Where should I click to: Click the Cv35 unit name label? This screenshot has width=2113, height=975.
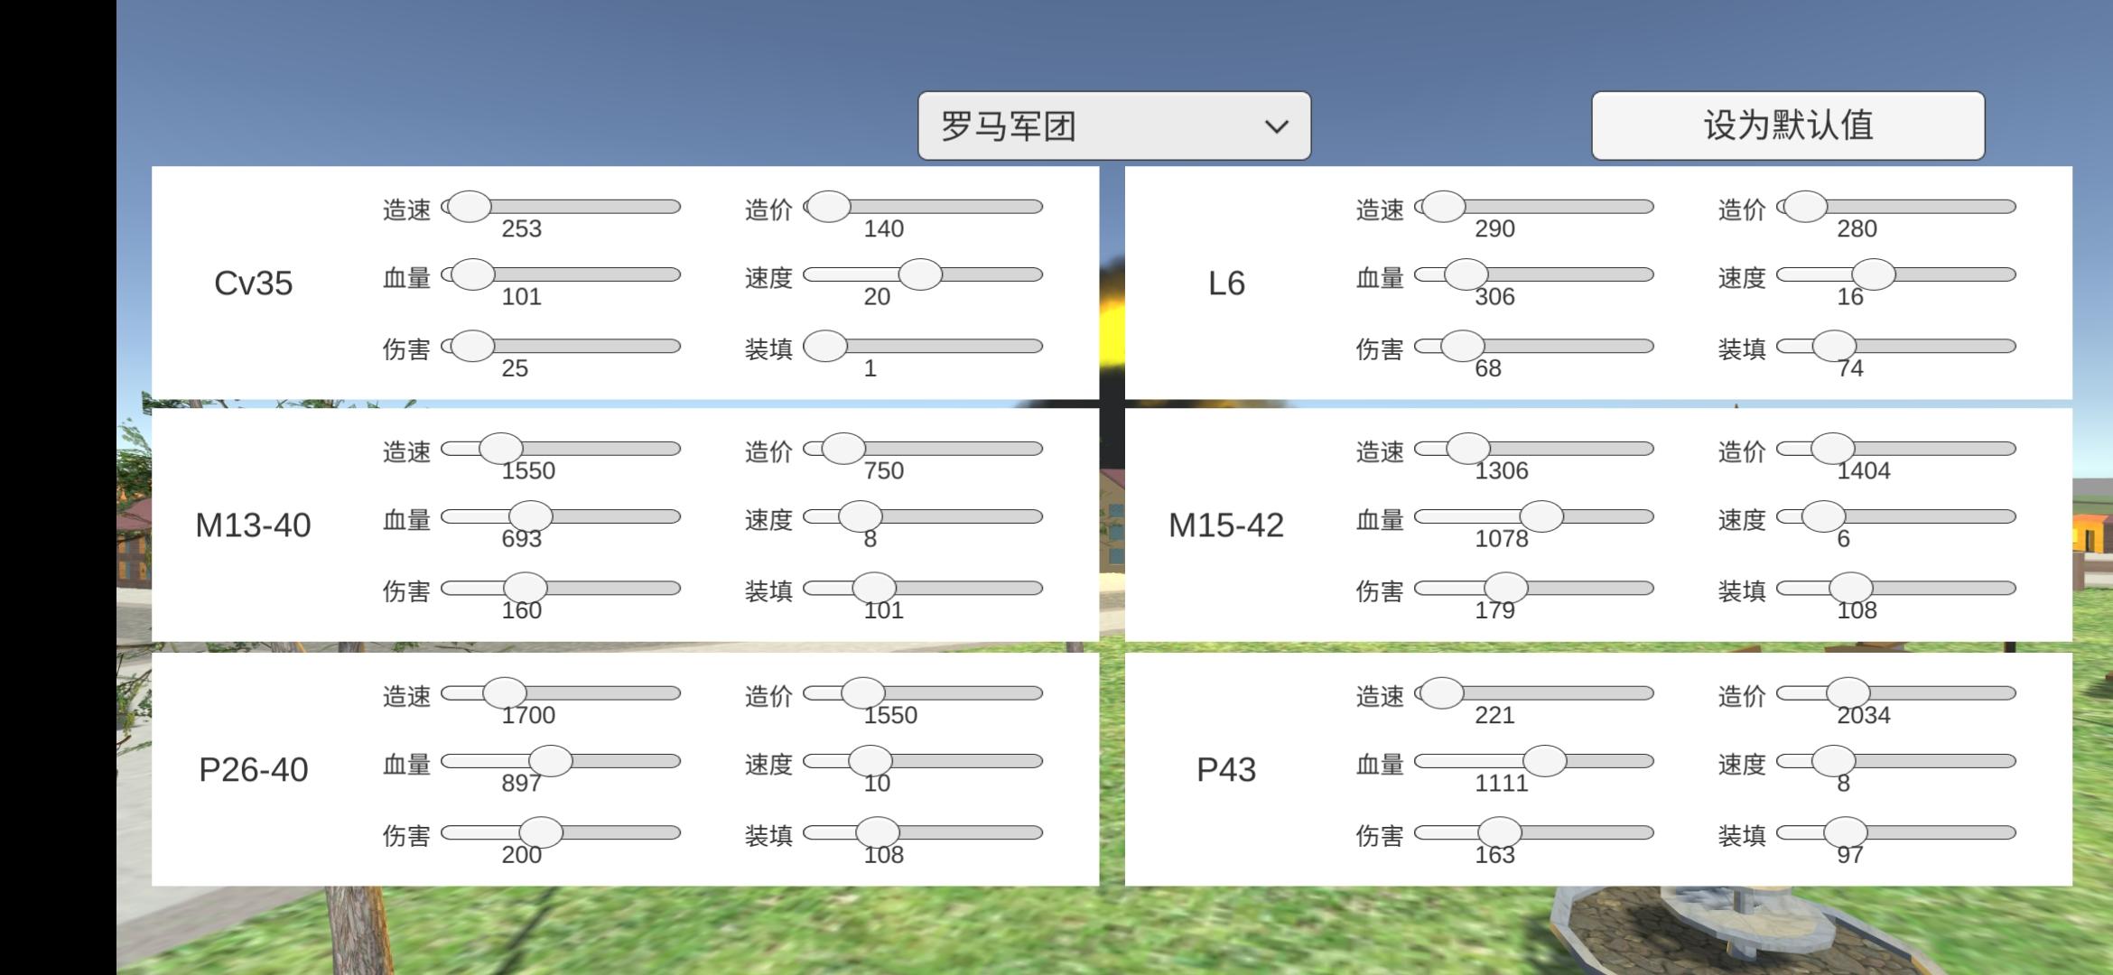pos(254,283)
